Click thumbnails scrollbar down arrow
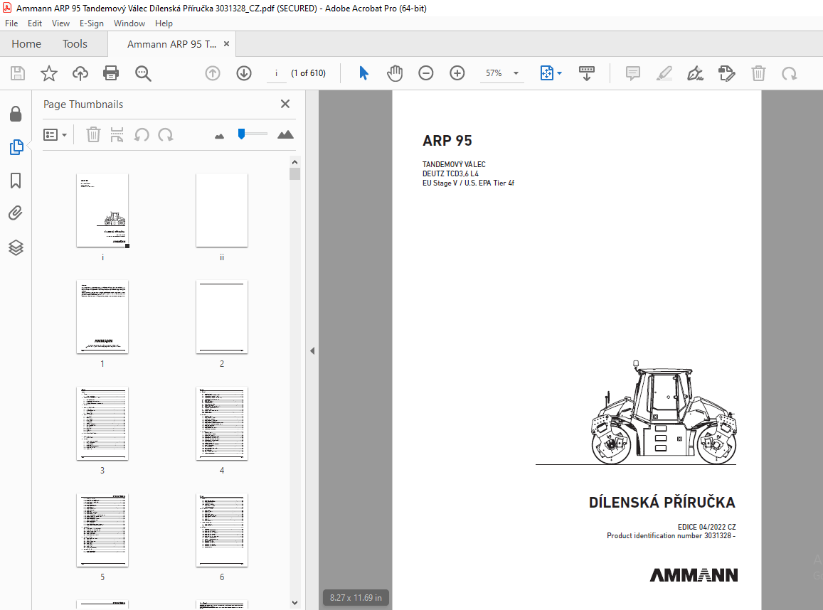 pos(295,603)
